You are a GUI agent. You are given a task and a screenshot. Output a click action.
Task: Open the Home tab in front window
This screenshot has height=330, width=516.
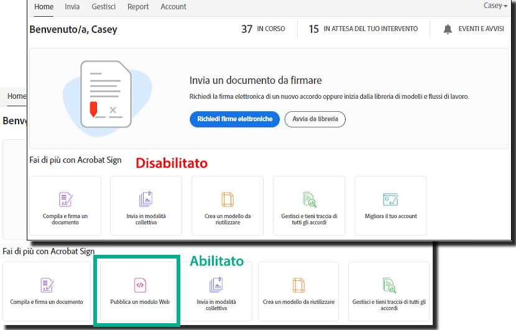(x=44, y=7)
